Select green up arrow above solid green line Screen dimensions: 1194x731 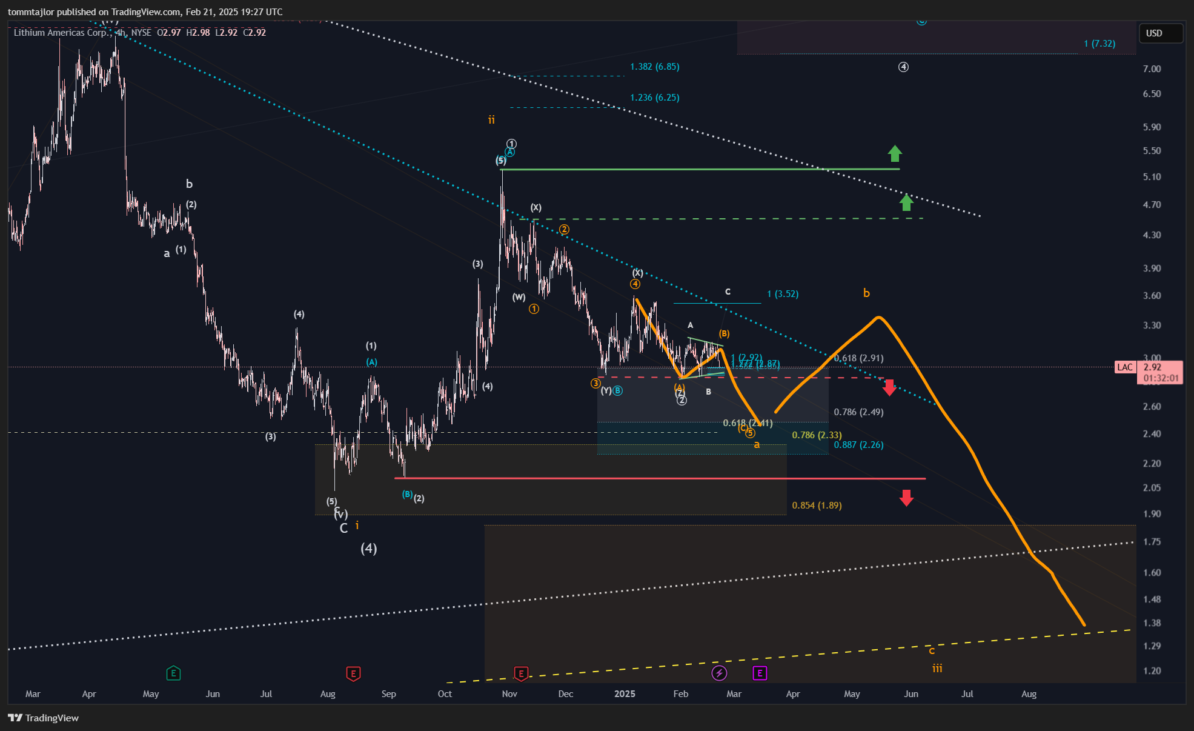(x=895, y=153)
